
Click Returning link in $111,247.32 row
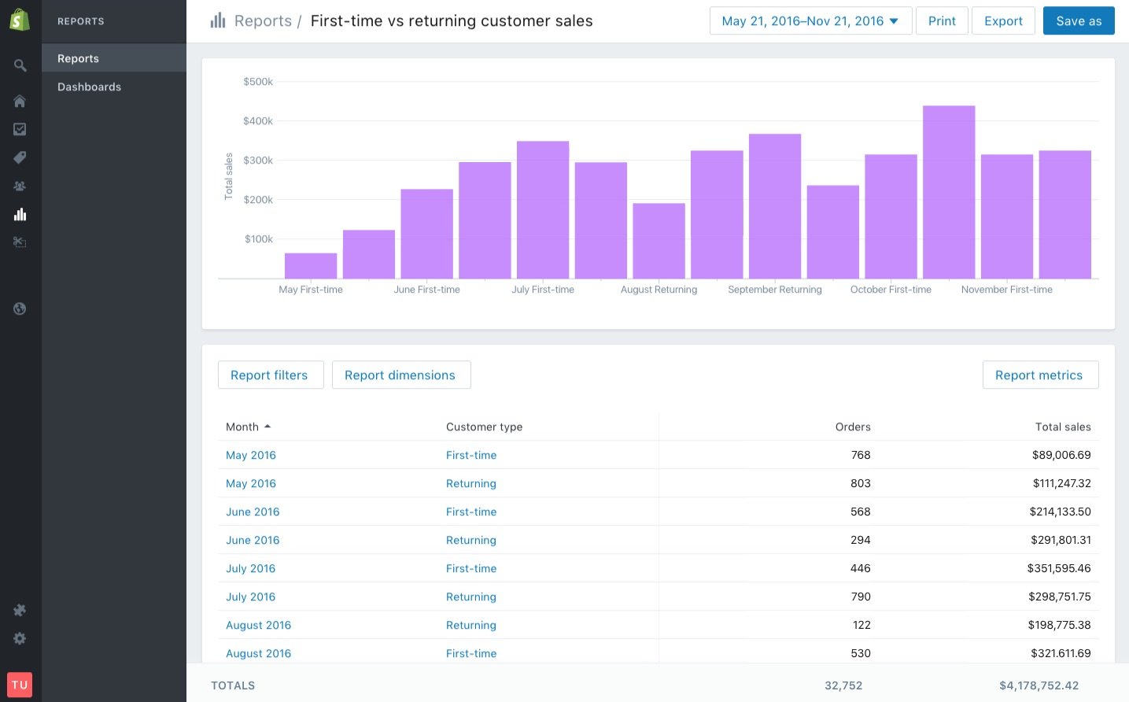[471, 483]
